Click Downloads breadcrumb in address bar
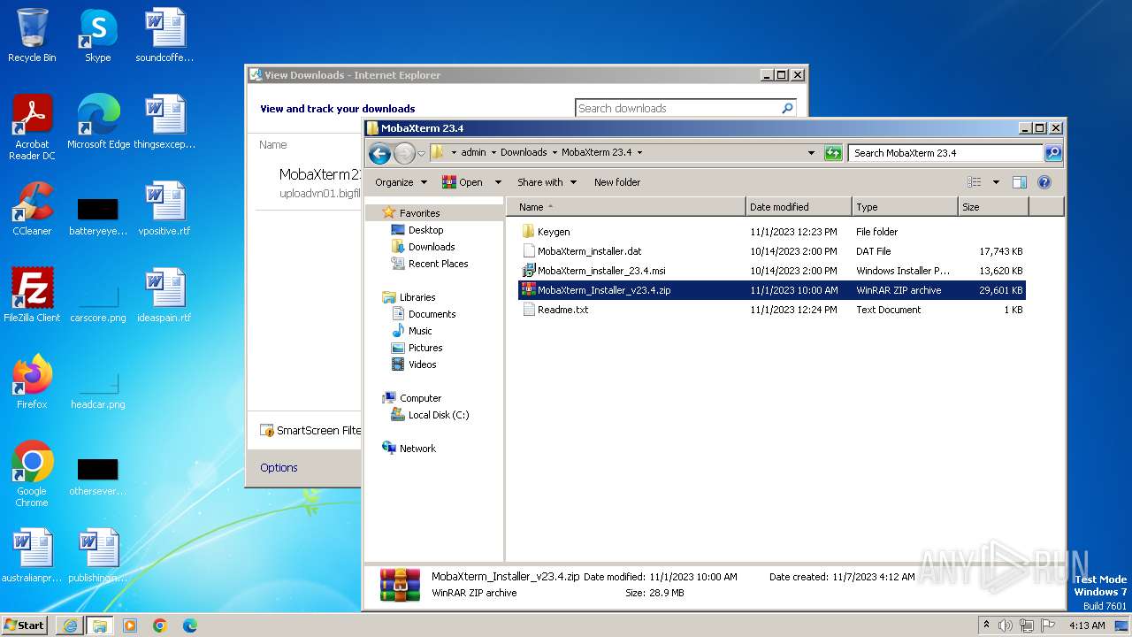This screenshot has width=1132, height=637. point(524,153)
